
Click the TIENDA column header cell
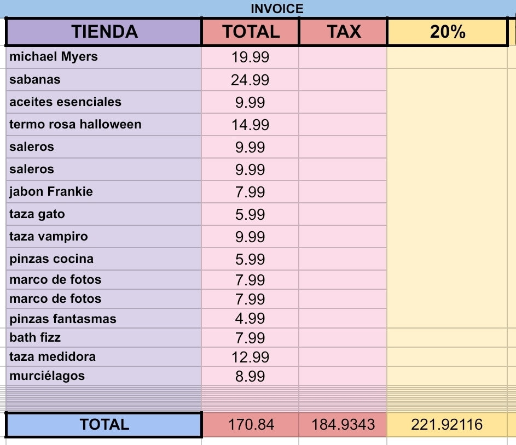(104, 32)
